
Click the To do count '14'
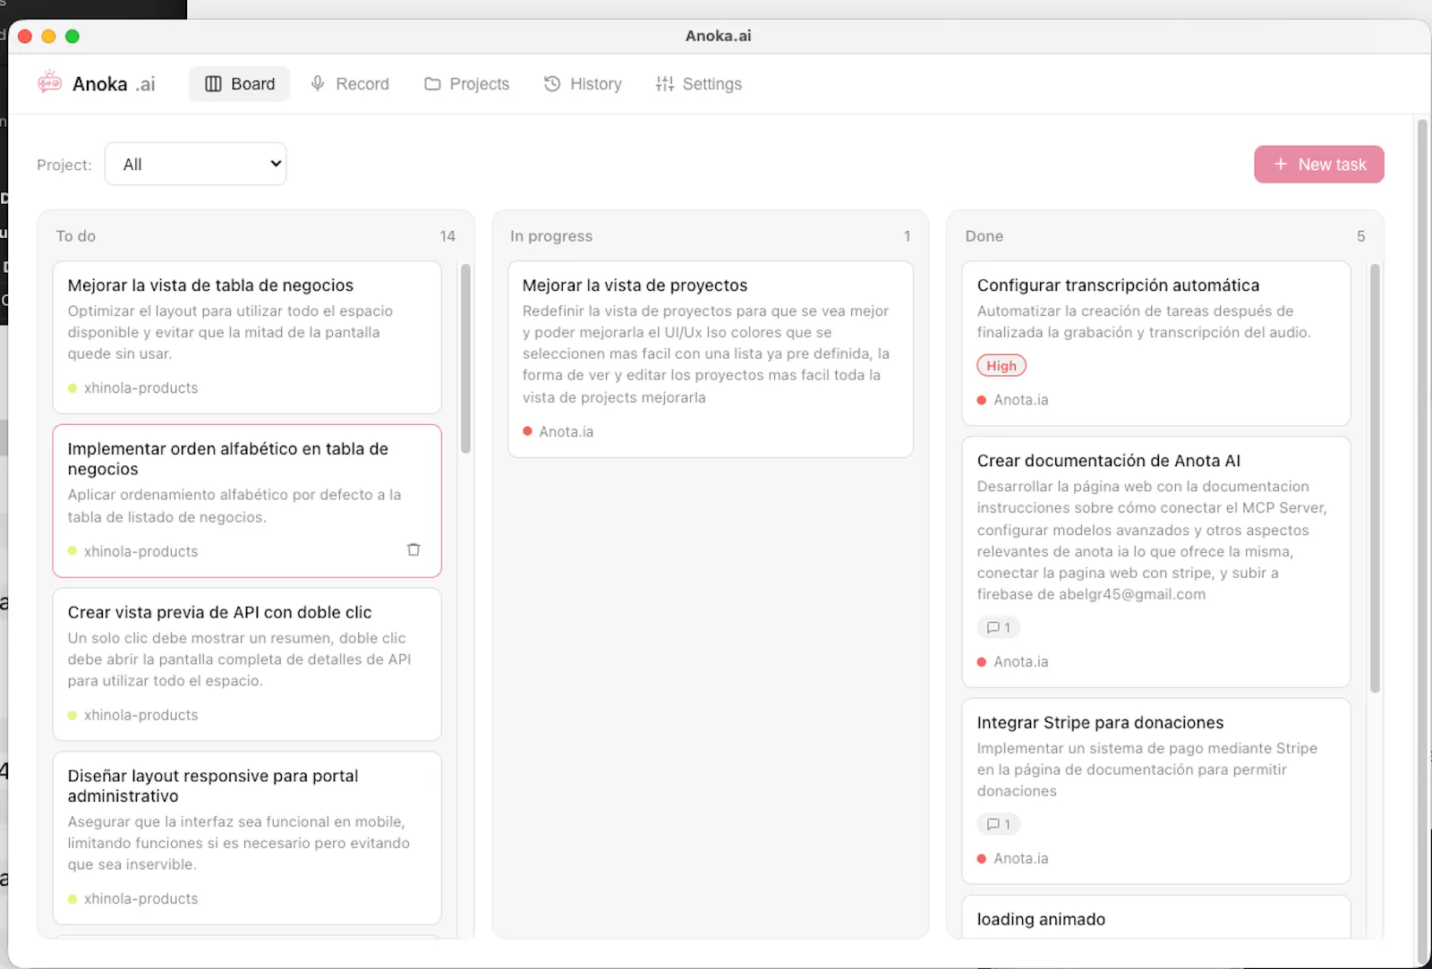[447, 236]
